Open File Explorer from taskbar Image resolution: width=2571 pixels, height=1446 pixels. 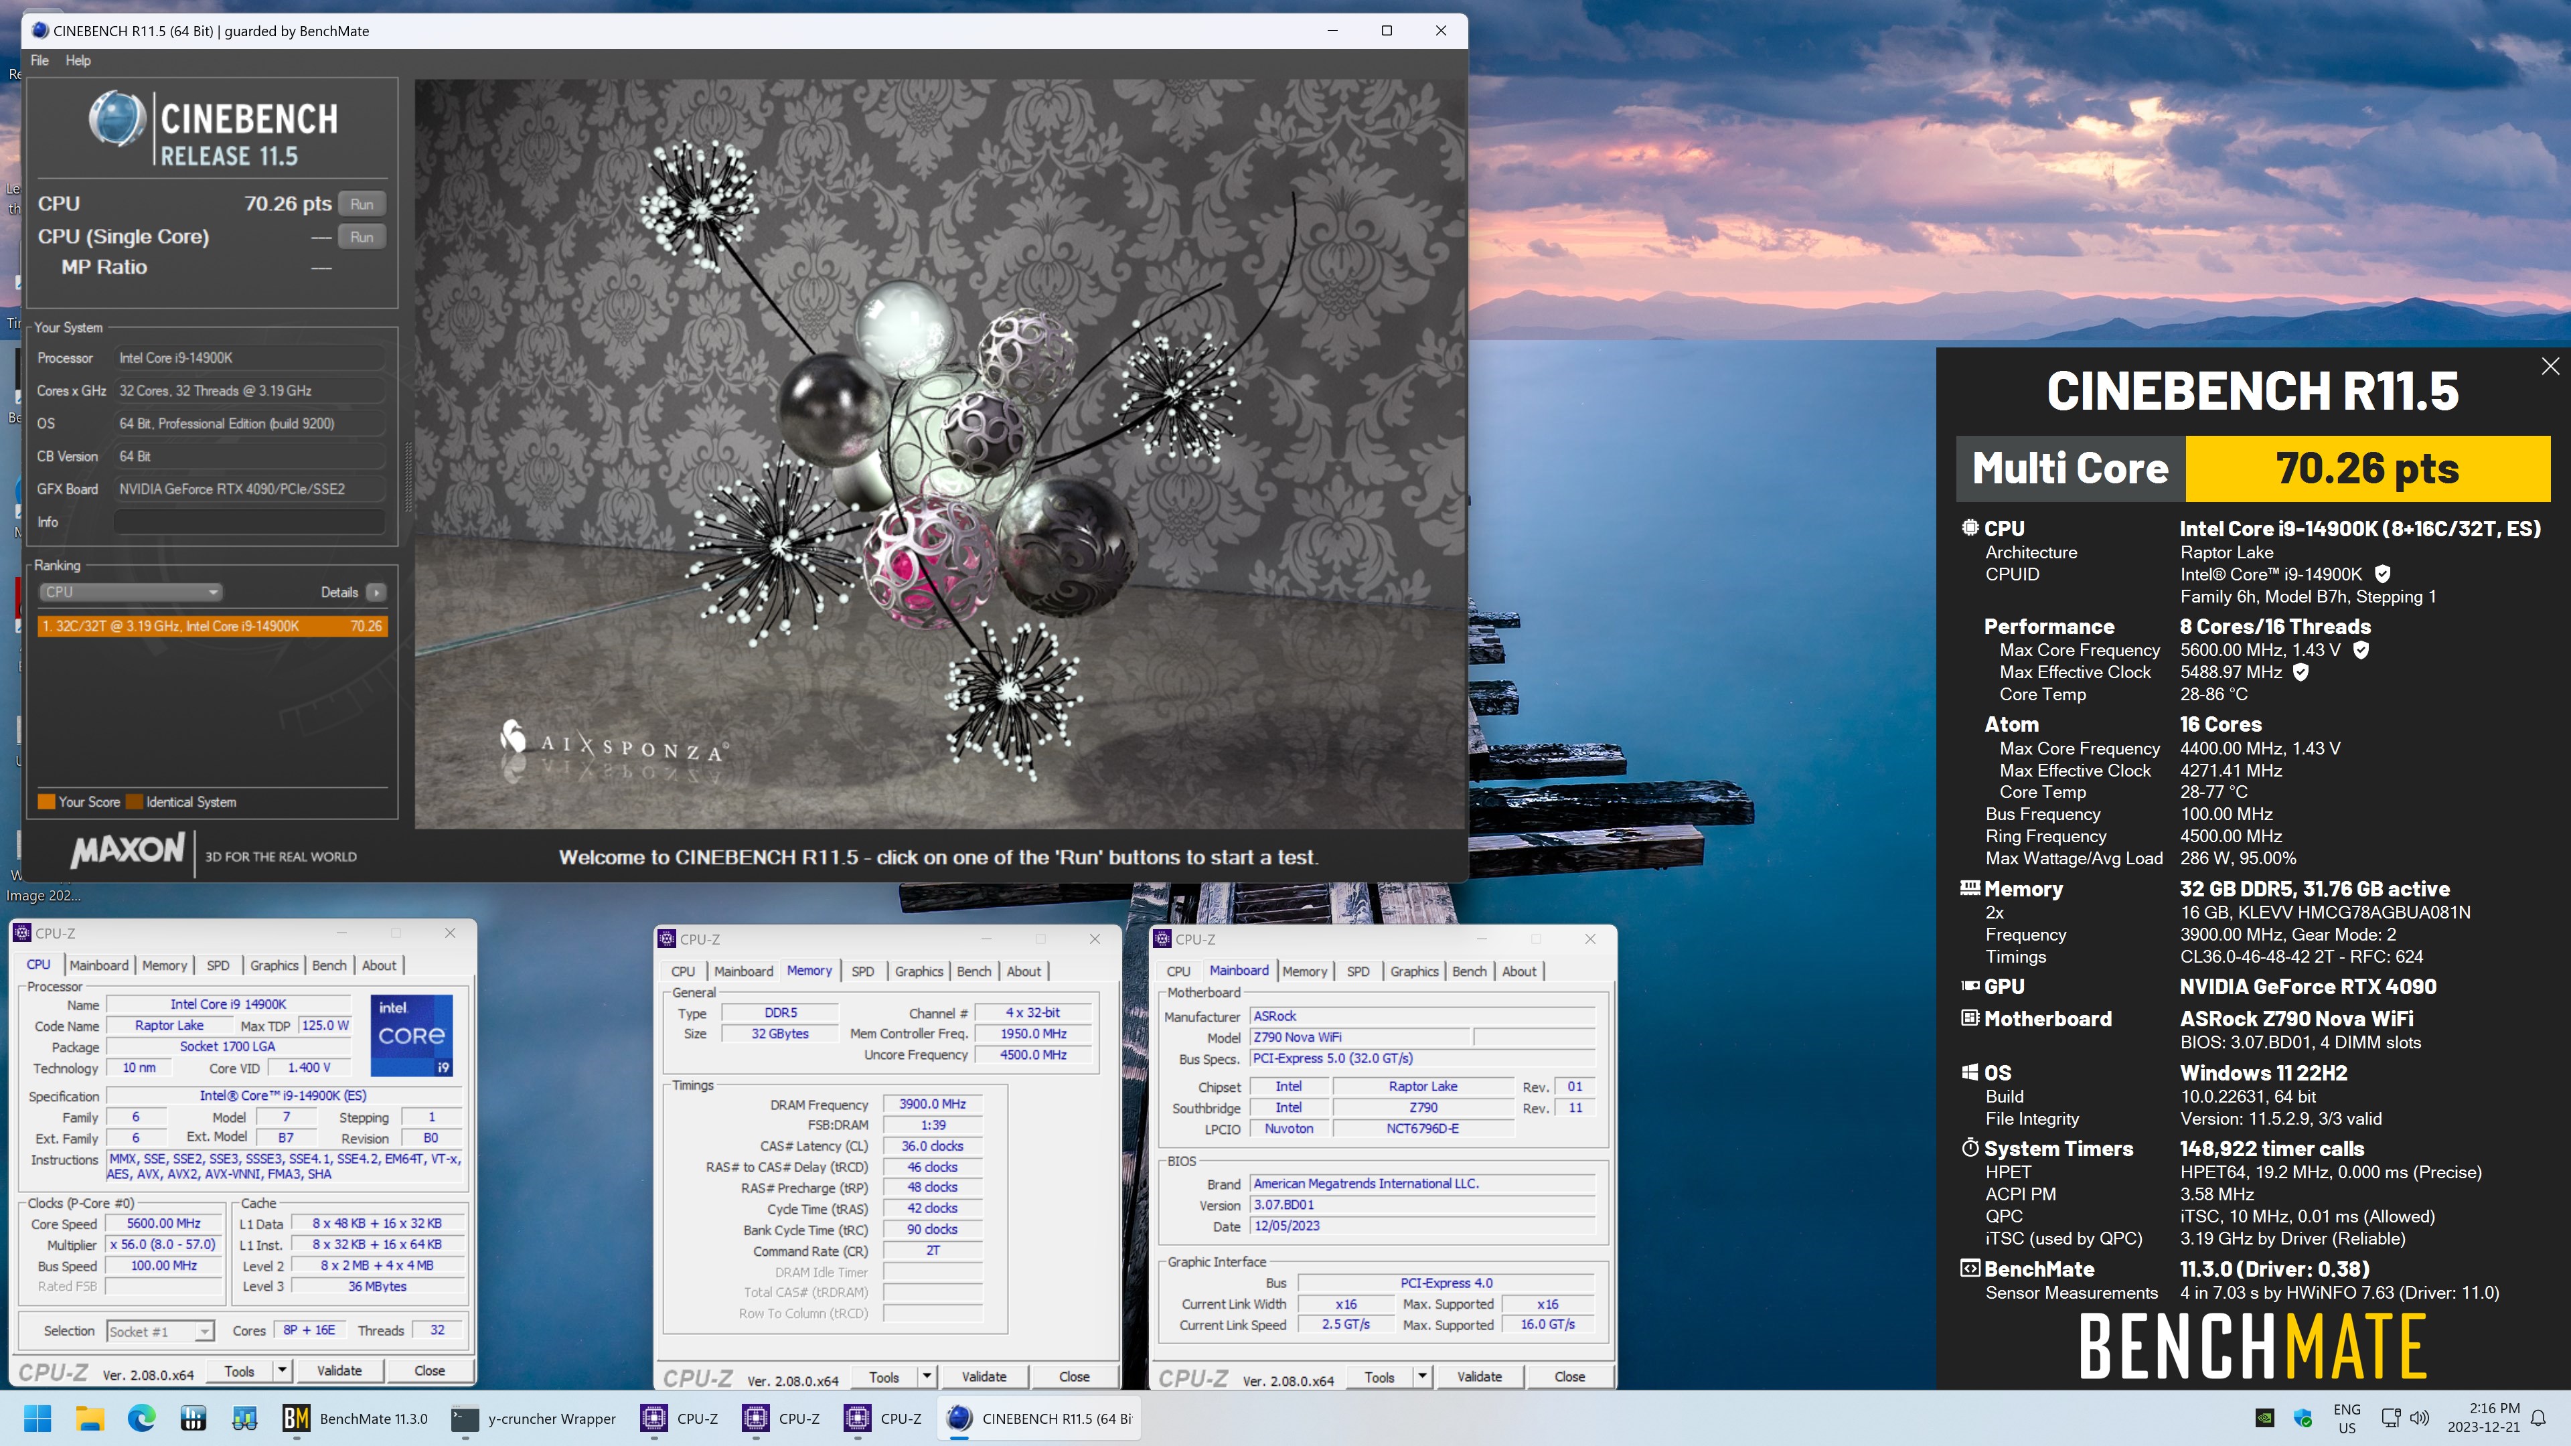pos(90,1418)
